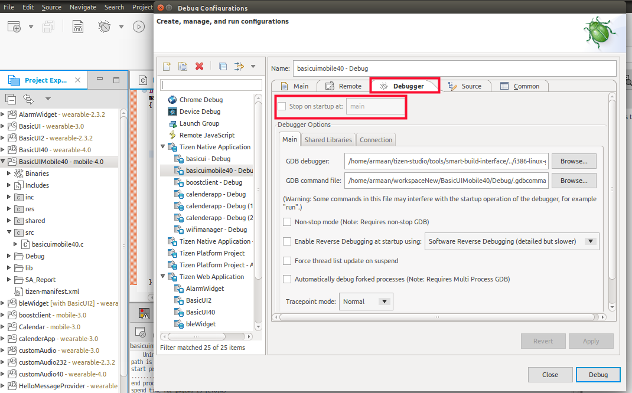Collapse the Tizen Web Application tree node
This screenshot has height=393, width=632.
pyautogui.click(x=164, y=277)
